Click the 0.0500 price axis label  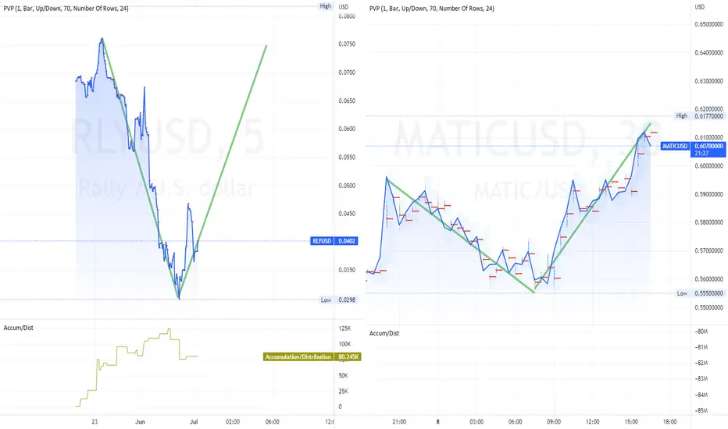point(347,186)
